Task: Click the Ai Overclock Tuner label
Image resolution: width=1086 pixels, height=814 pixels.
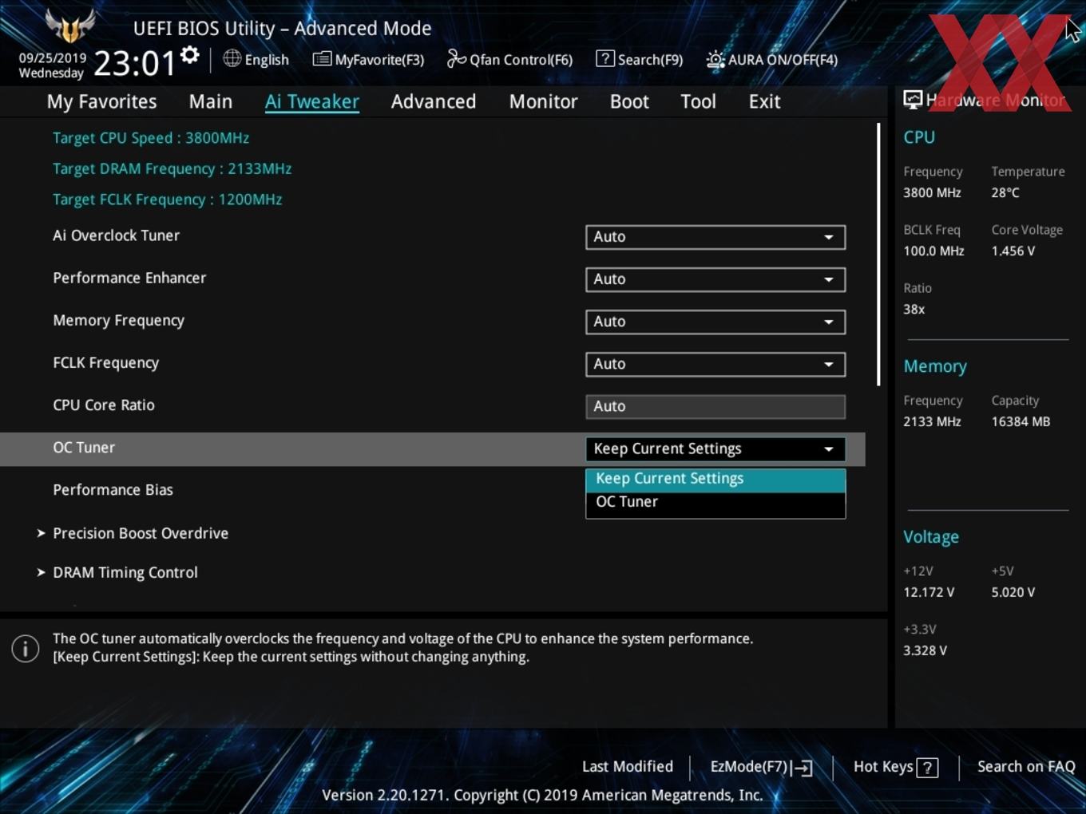Action: [116, 235]
